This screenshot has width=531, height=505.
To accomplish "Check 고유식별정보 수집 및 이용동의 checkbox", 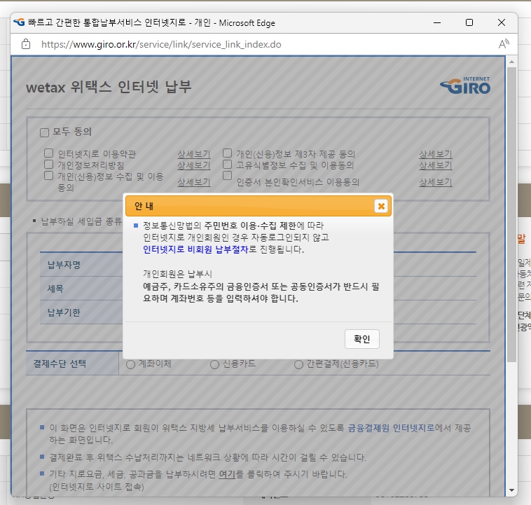I will 227,165.
